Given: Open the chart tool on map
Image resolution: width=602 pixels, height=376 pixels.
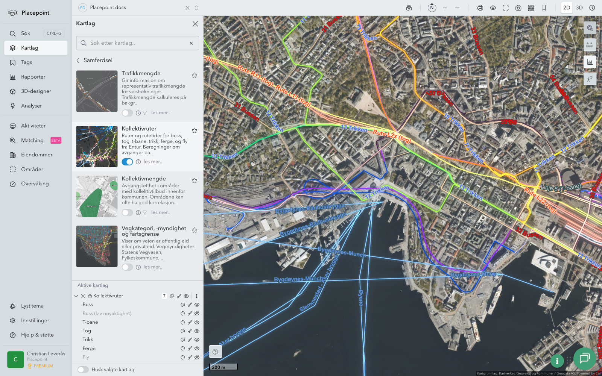Looking at the screenshot, I should click(590, 62).
